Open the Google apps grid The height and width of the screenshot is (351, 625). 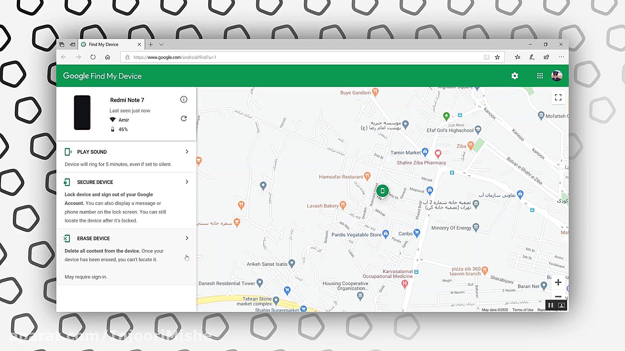click(x=540, y=76)
